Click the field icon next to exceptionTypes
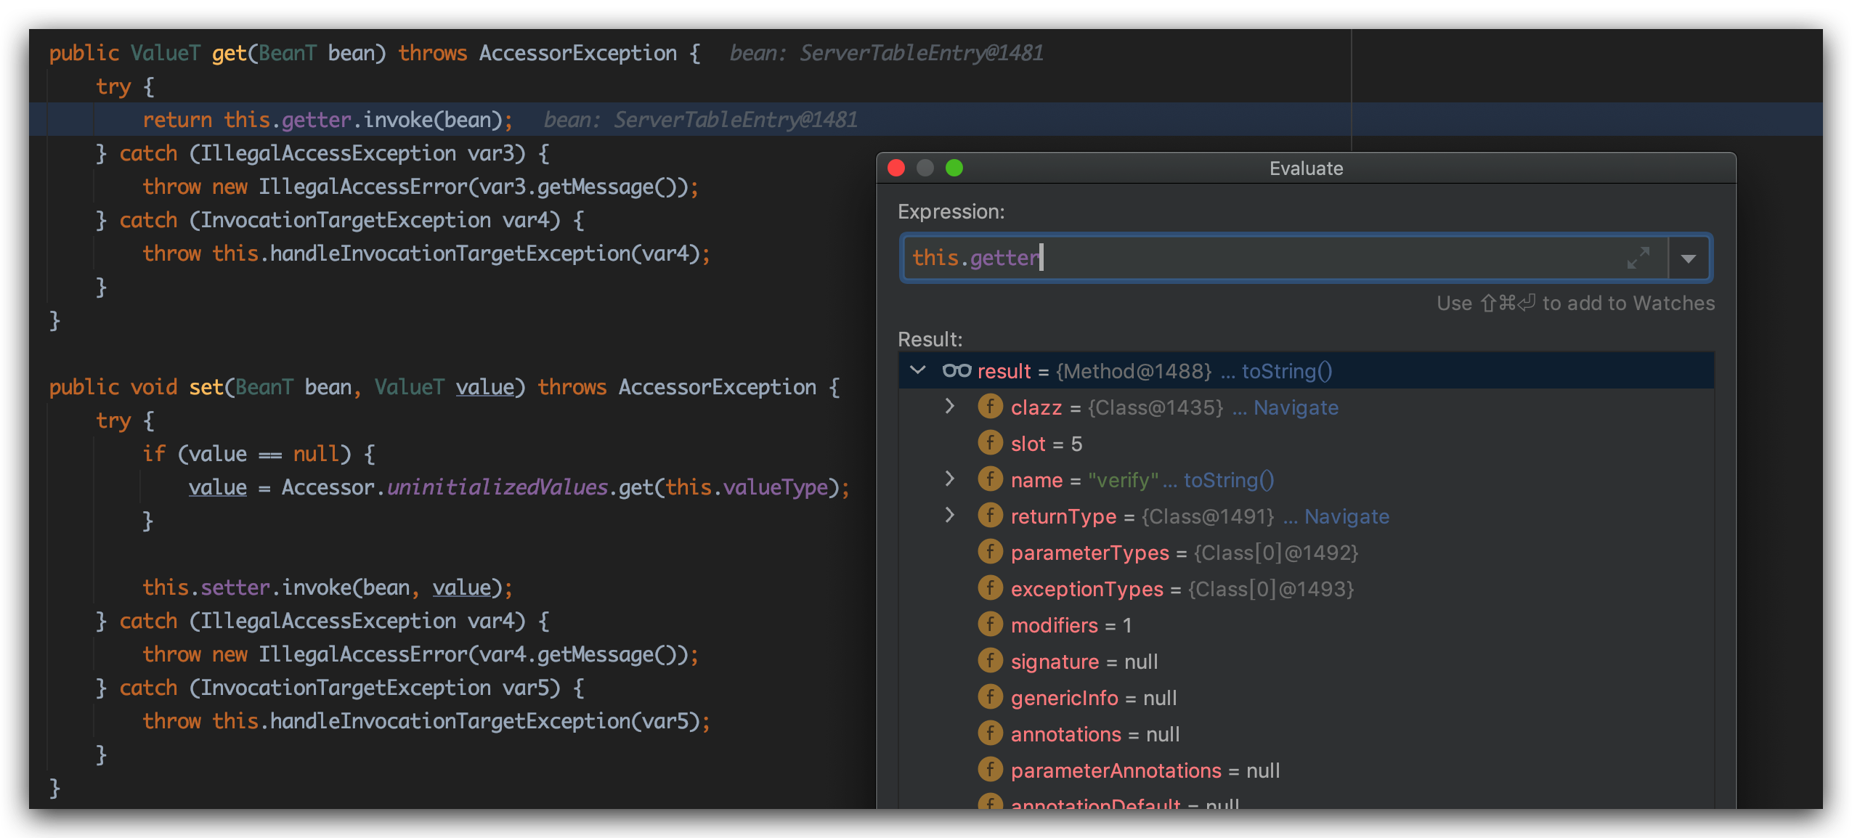1852x838 pixels. tap(990, 588)
